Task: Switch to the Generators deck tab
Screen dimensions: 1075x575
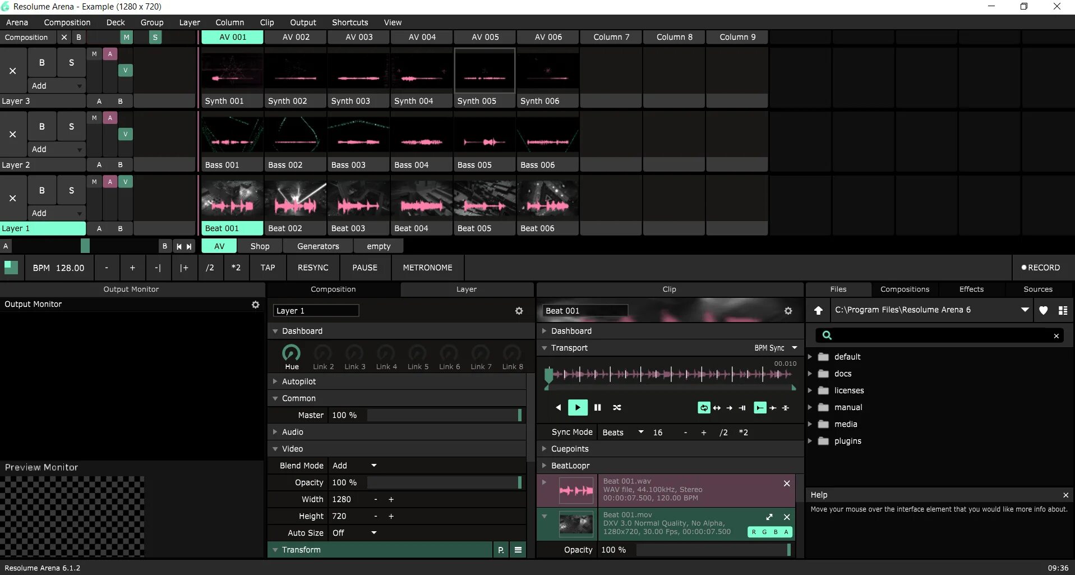Action: [x=318, y=246]
